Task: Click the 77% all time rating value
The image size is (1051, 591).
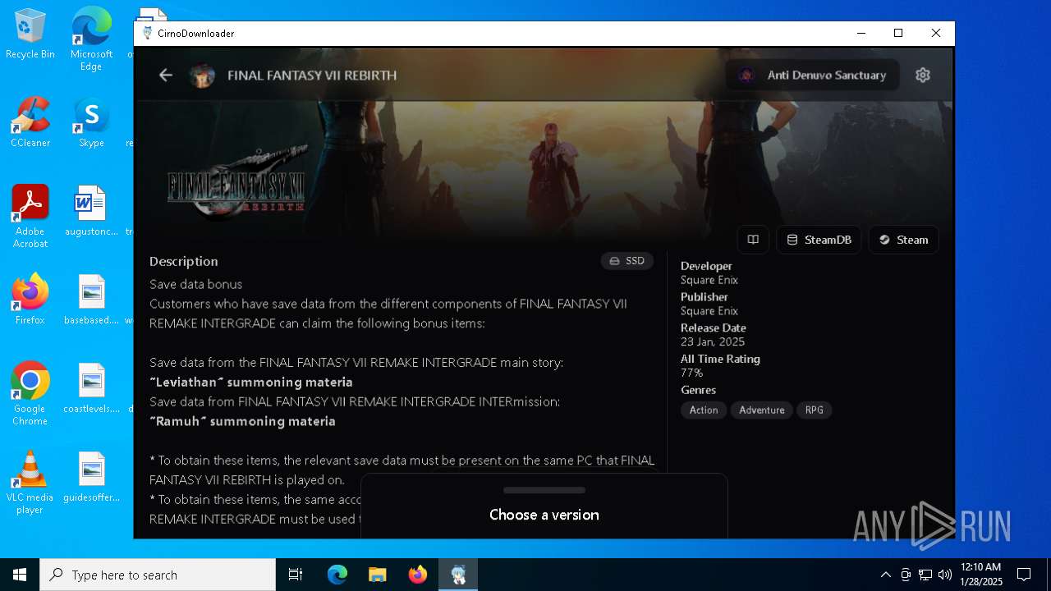Action: [691, 373]
